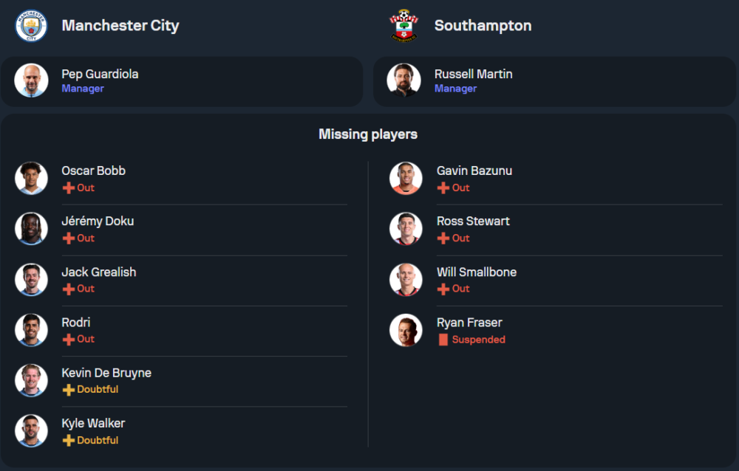Click the Southampton club crest
Screen dimensions: 739x471
point(403,25)
